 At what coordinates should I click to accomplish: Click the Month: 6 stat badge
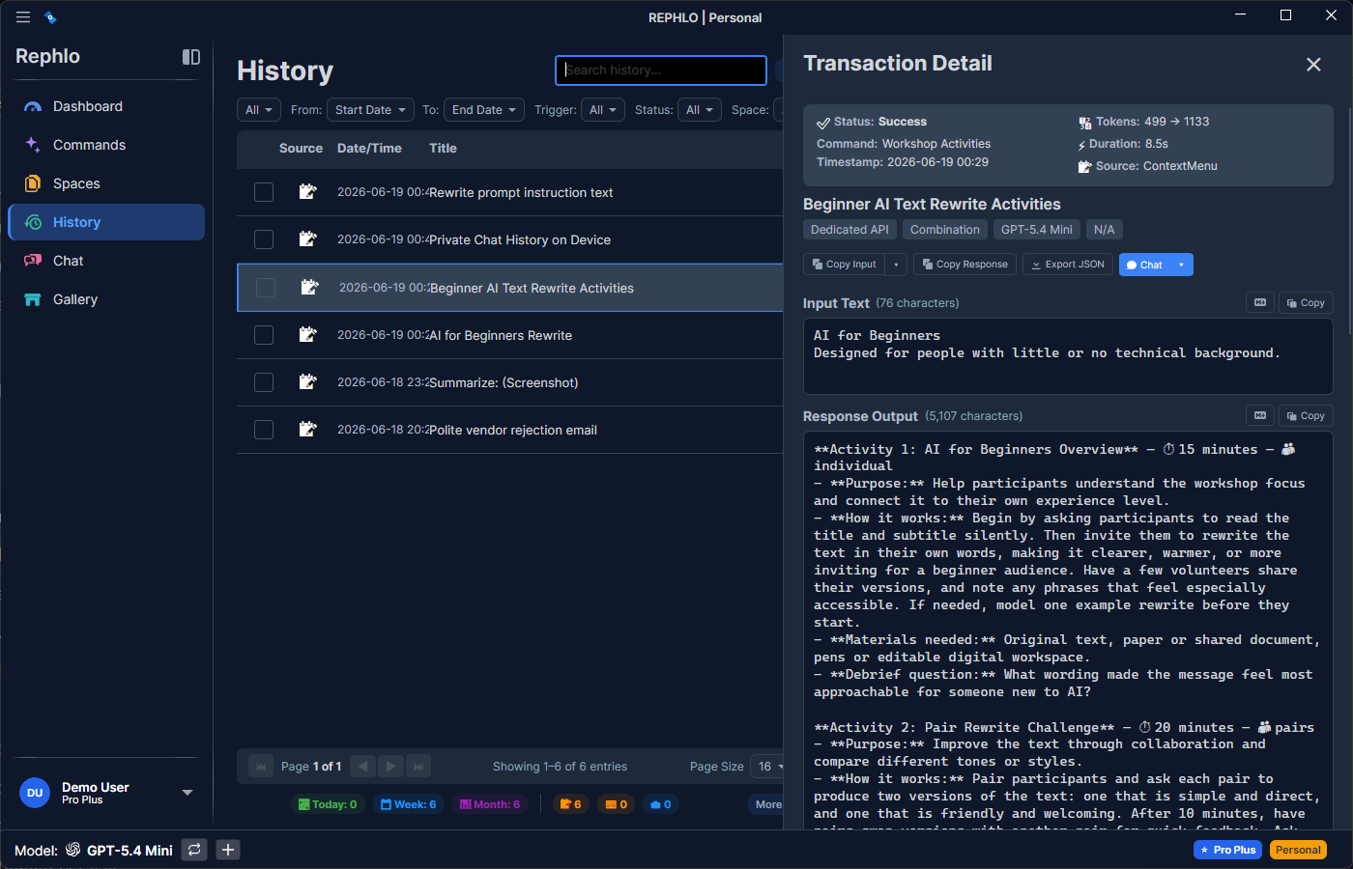pos(489,804)
